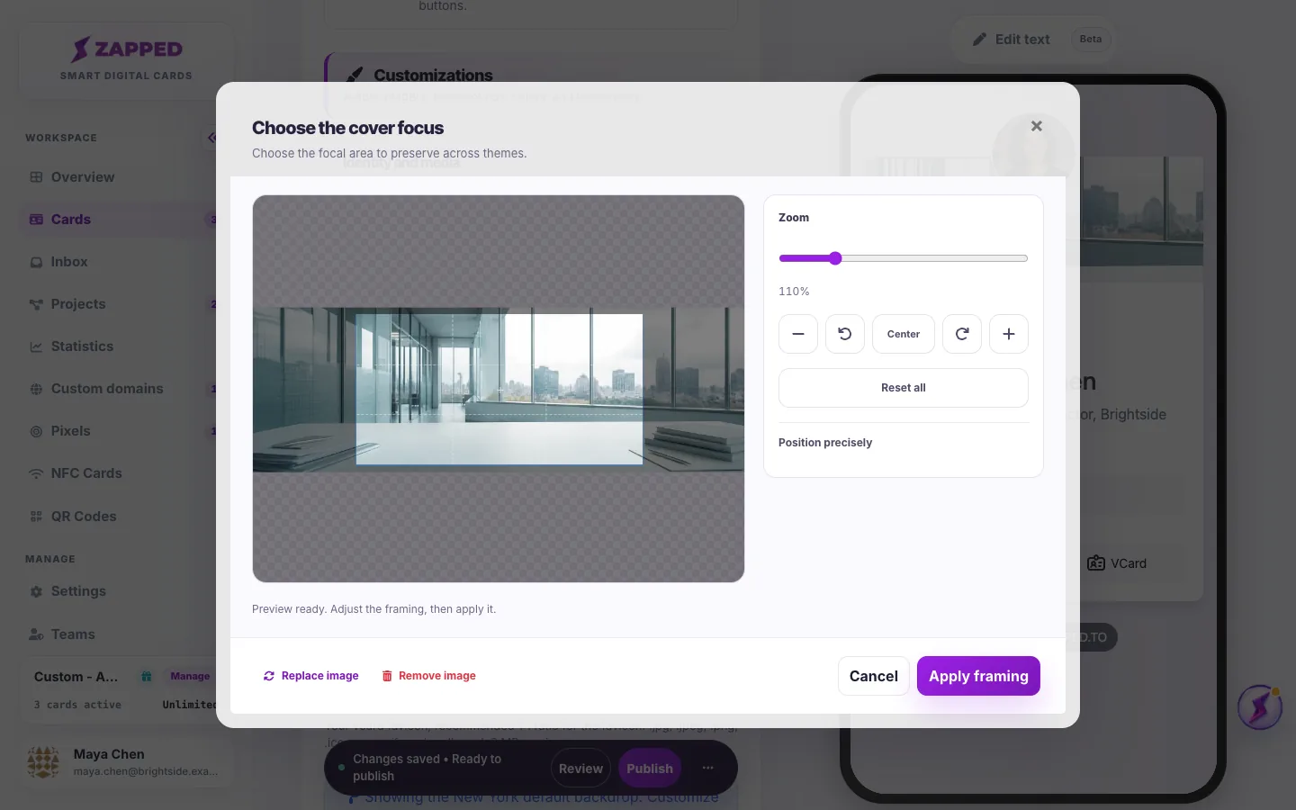Open more options in publish bar
The width and height of the screenshot is (1296, 810).
click(x=708, y=768)
